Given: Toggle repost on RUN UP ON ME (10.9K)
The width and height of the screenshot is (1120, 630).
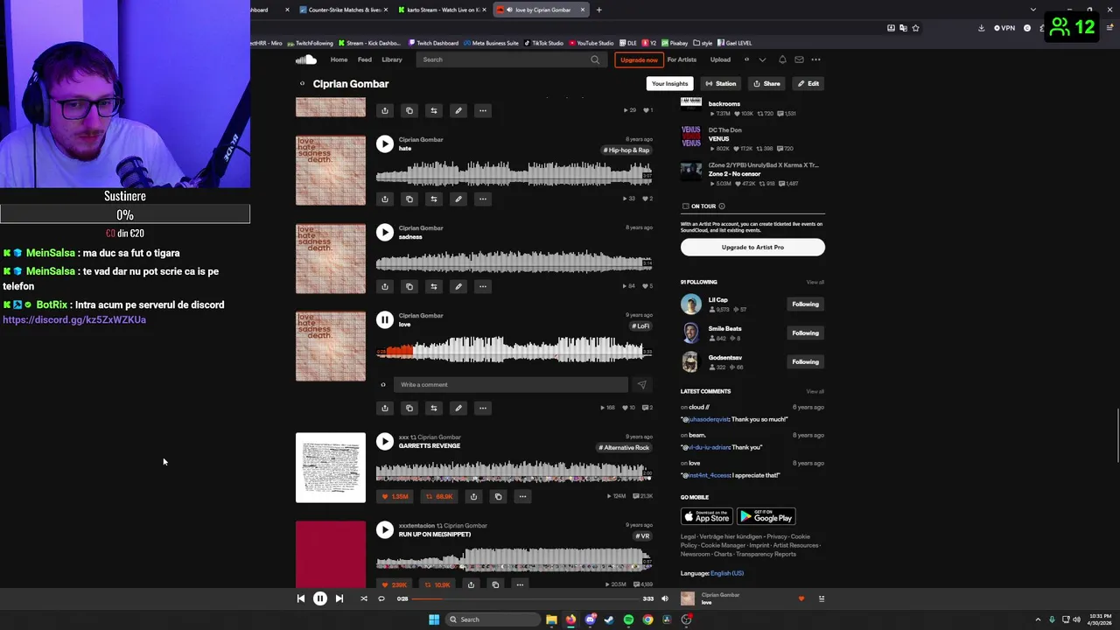Looking at the screenshot, I should pos(438,584).
